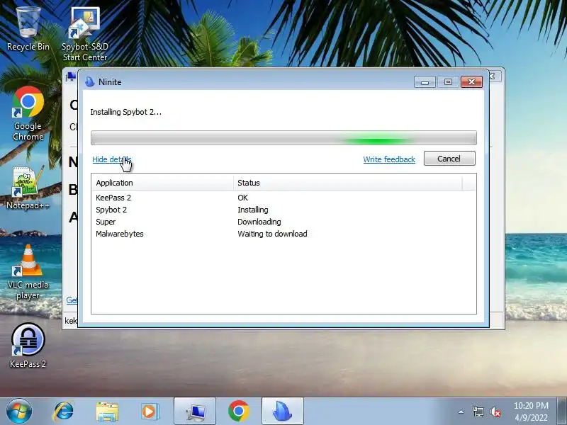The image size is (567, 425).
Task: Minimize the Ninite window
Action: click(425, 82)
